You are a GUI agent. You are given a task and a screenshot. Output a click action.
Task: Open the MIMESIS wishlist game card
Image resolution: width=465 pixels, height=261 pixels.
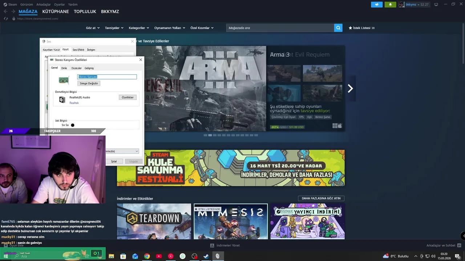click(231, 221)
